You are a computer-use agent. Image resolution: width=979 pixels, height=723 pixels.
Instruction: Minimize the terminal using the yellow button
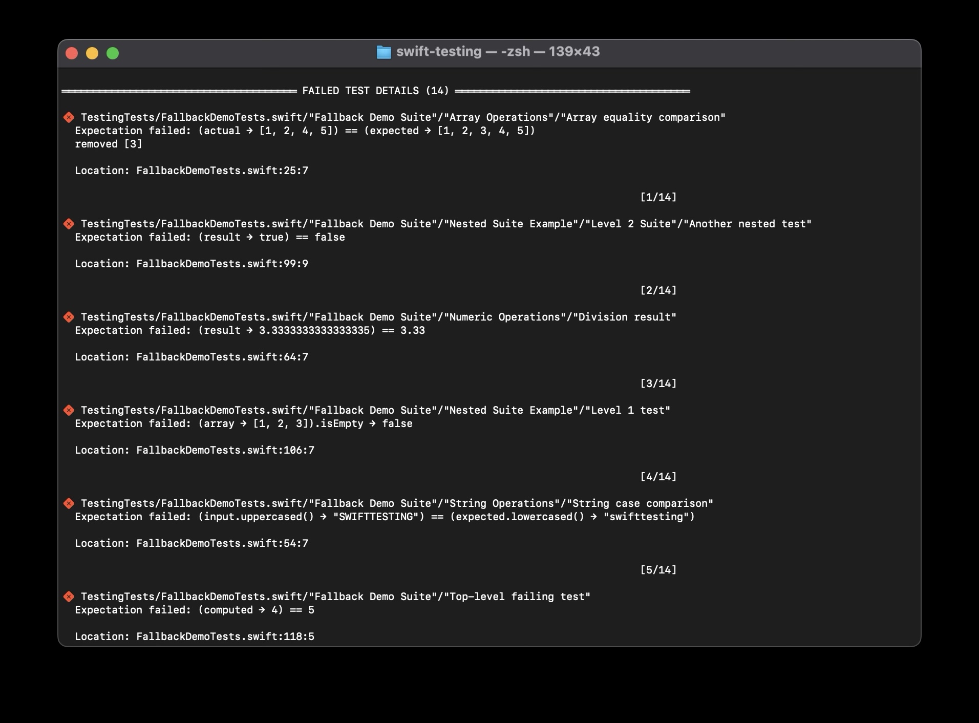[x=92, y=53]
